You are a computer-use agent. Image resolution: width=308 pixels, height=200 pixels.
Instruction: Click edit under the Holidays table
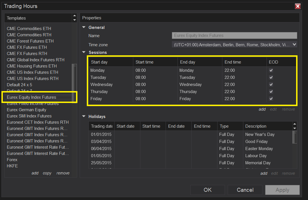click(x=275, y=173)
